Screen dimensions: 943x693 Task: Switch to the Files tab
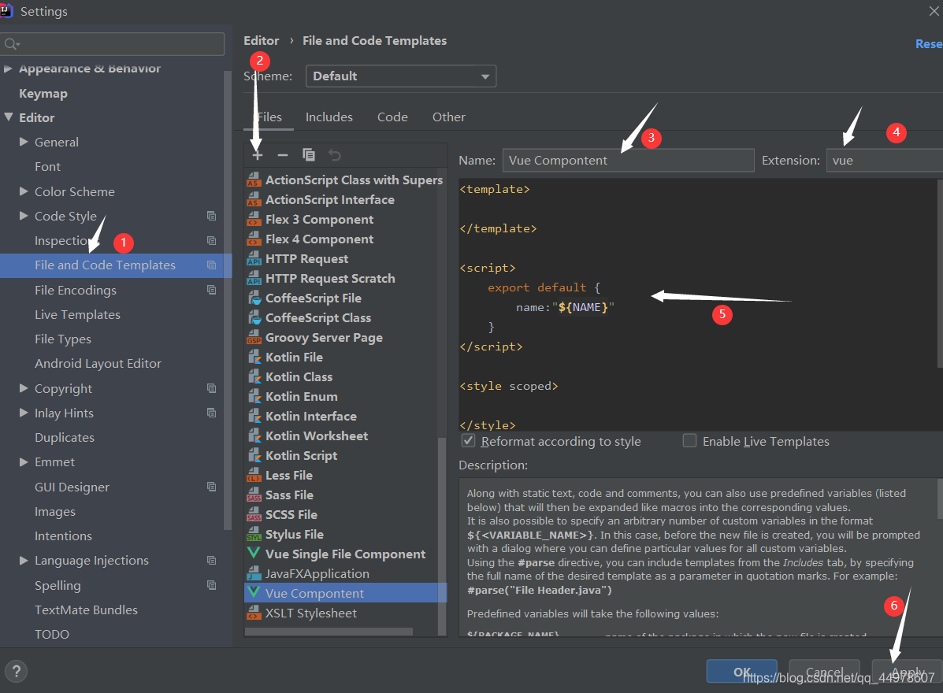click(269, 117)
